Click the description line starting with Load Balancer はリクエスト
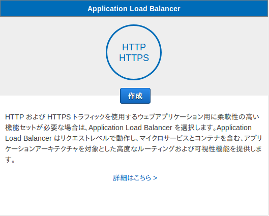The image size is (269, 216). click(x=133, y=138)
